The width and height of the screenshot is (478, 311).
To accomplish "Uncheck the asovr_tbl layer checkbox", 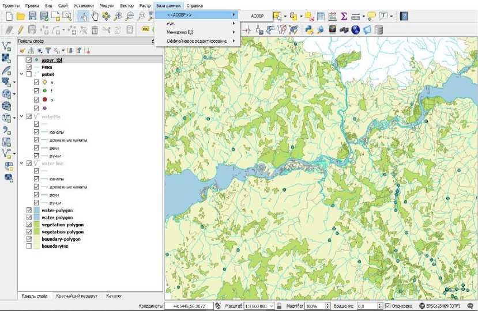I will tap(29, 59).
